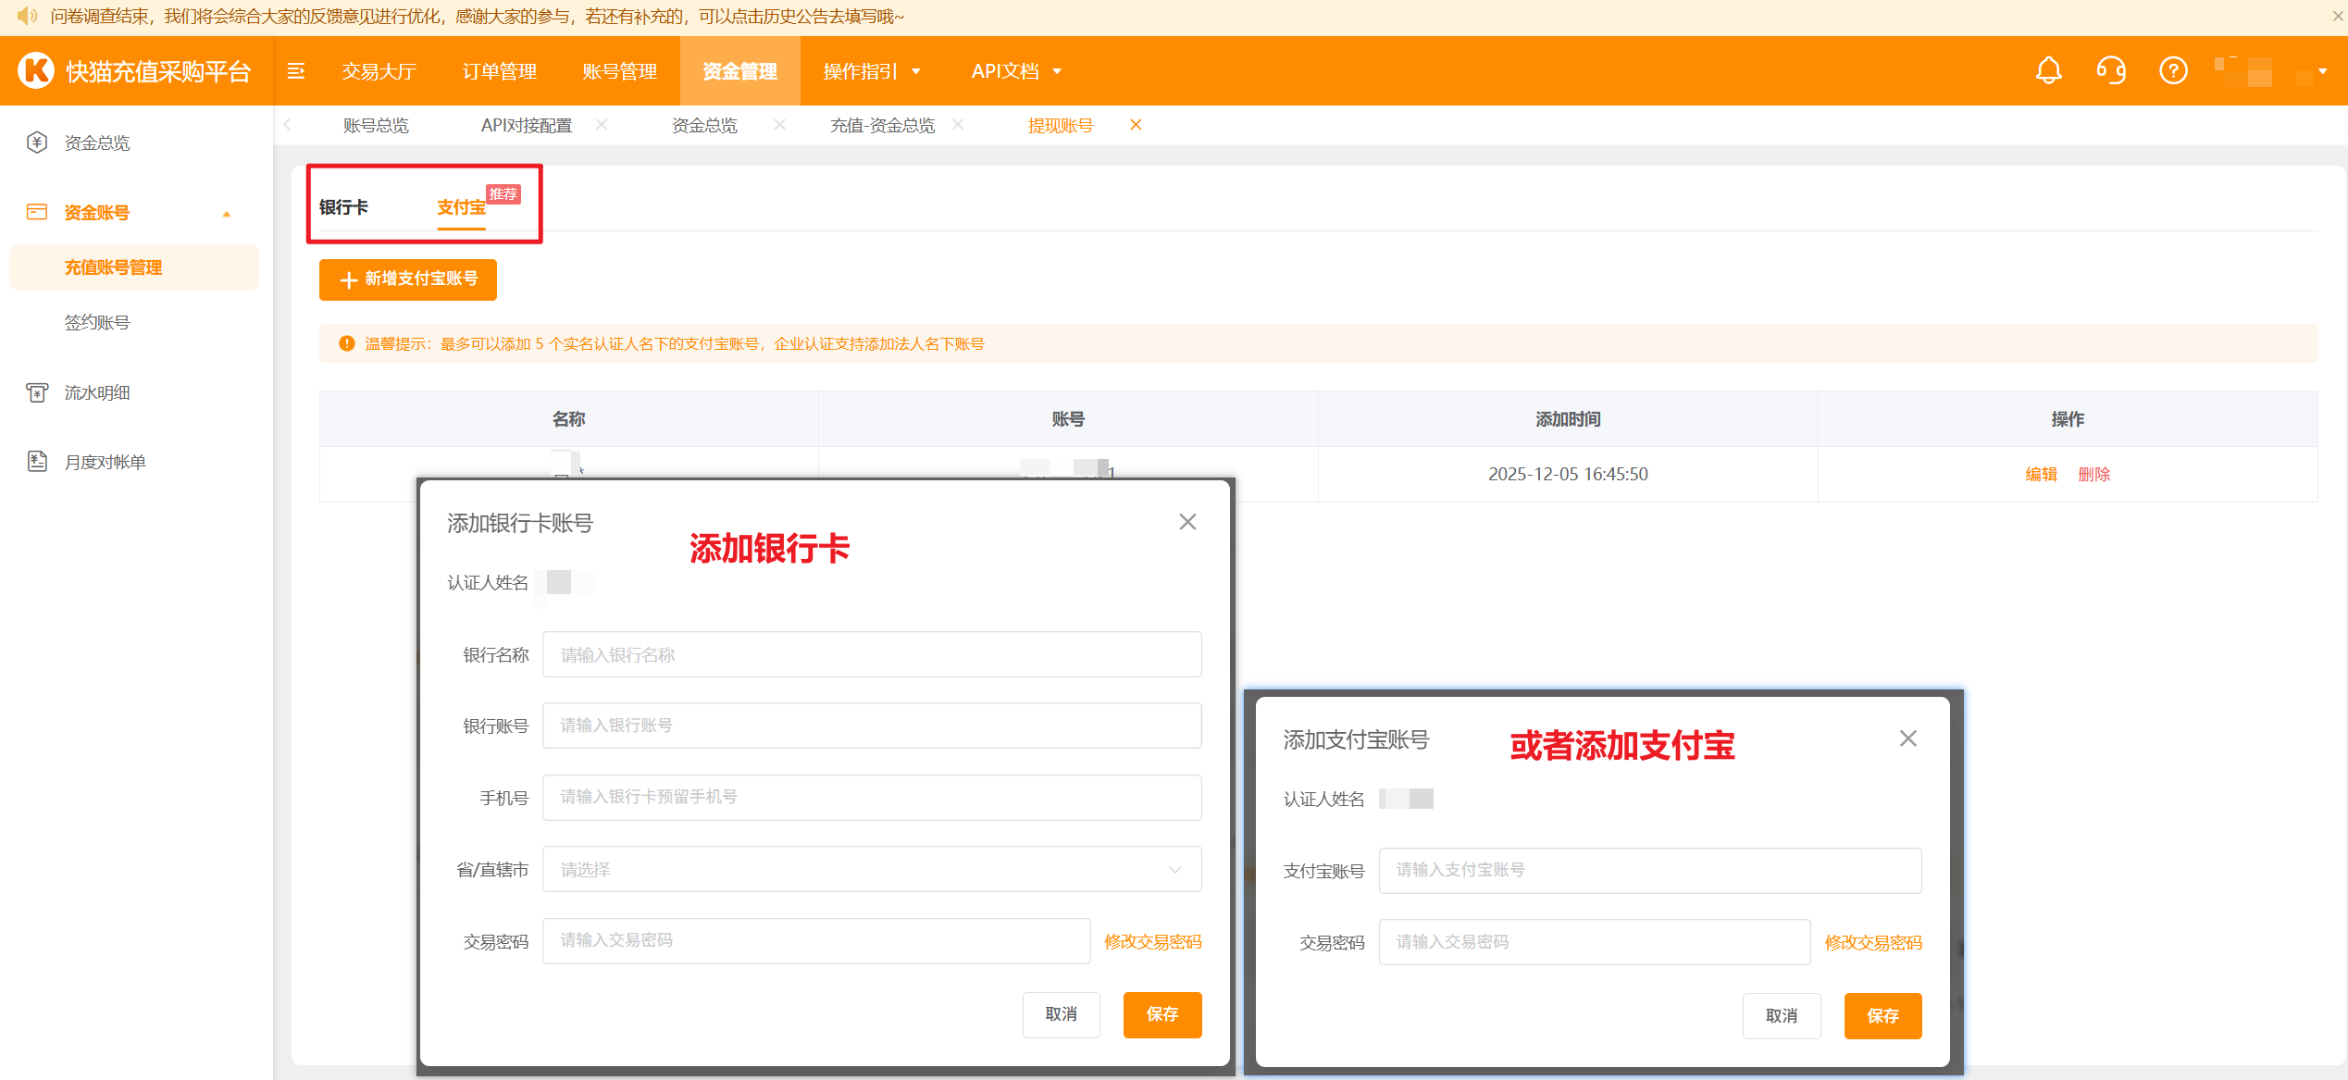
Task: Collapse sidebar with the menu fold icon
Action: pos(296,71)
